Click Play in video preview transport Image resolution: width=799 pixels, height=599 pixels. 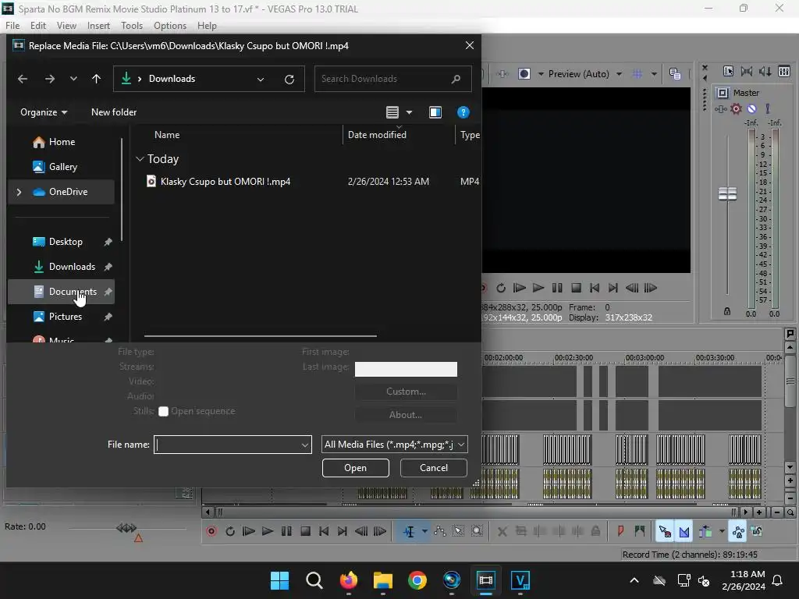point(538,288)
